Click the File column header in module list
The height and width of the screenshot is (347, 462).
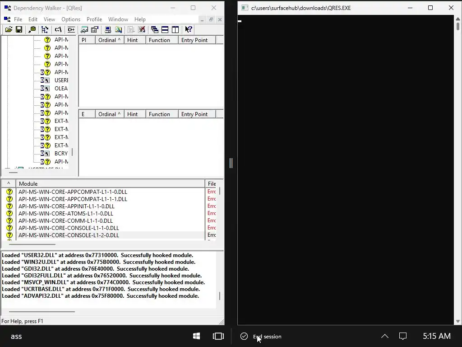212,183
